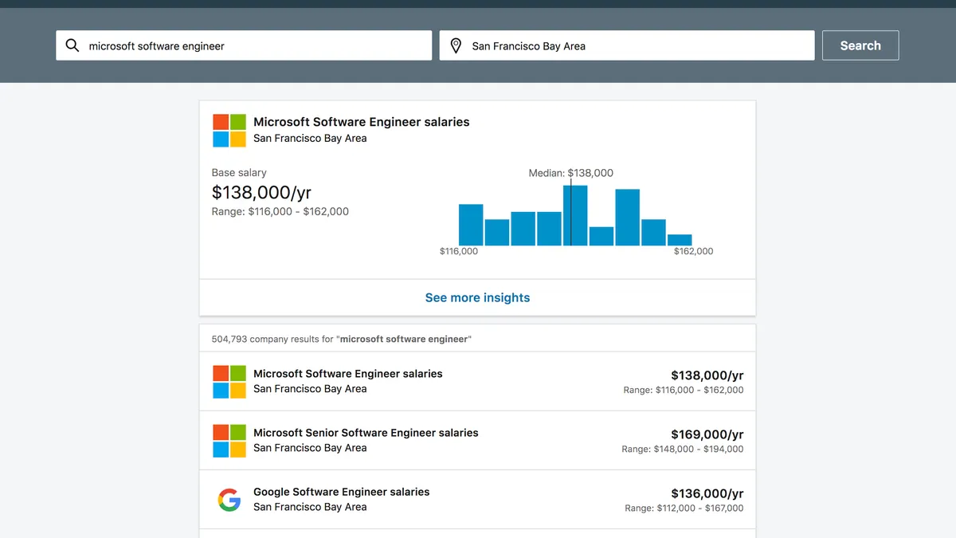
Task: Click the Range: $112,000 - $167,000 text
Action: click(684, 509)
